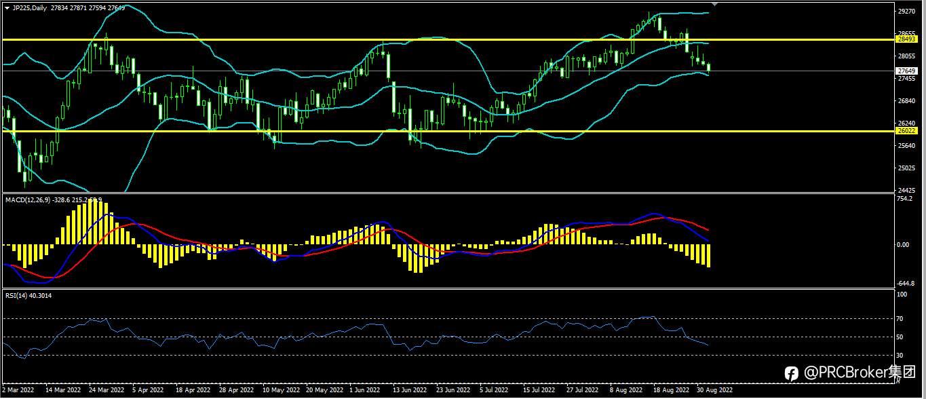This screenshot has width=926, height=399.
Task: Click the 754.2 MACD scale value
Action: pos(905,199)
